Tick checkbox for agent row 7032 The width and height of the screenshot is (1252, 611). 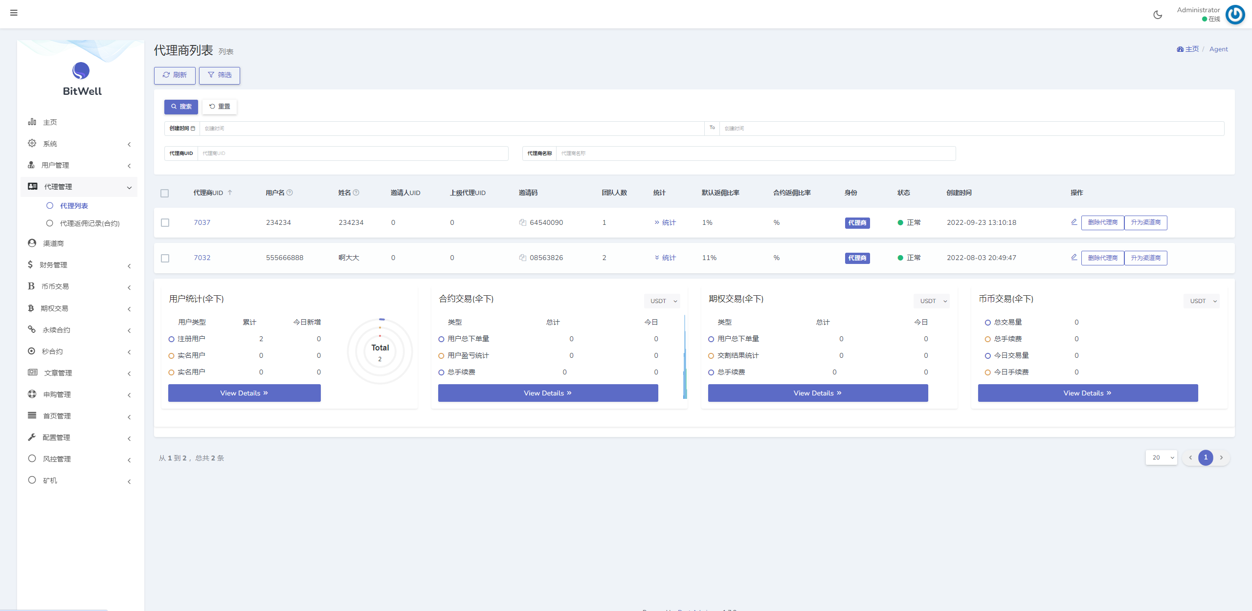point(165,258)
